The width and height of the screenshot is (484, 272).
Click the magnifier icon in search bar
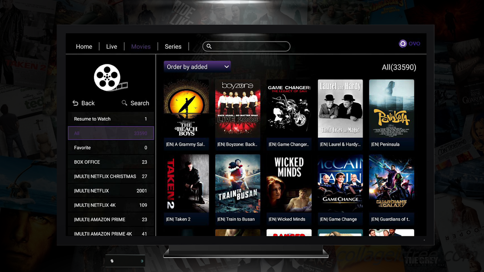point(209,46)
